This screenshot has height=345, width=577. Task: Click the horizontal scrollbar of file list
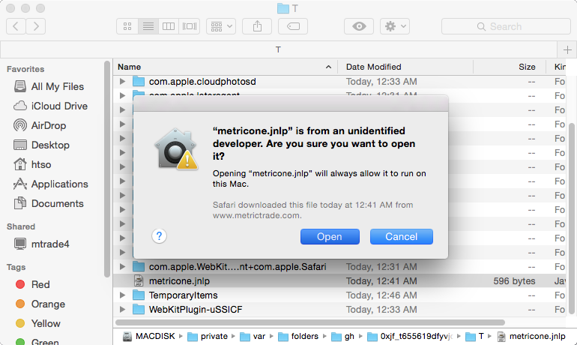pyautogui.click(x=309, y=322)
